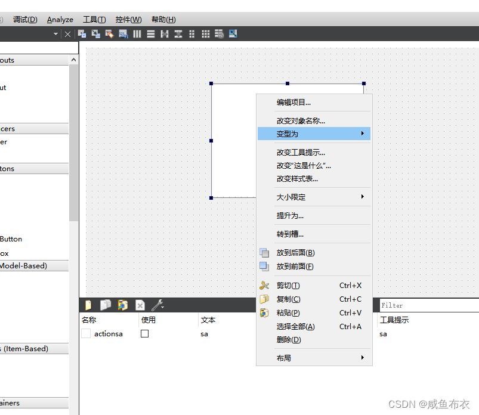This screenshot has width=479, height=415.
Task: Click the Edit Tab Order toolbar icon
Action: point(123,34)
